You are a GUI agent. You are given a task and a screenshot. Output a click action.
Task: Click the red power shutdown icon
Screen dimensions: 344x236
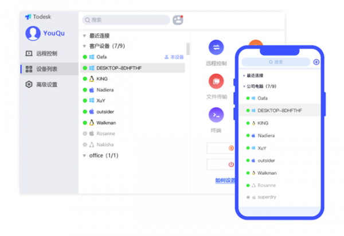coord(231,164)
